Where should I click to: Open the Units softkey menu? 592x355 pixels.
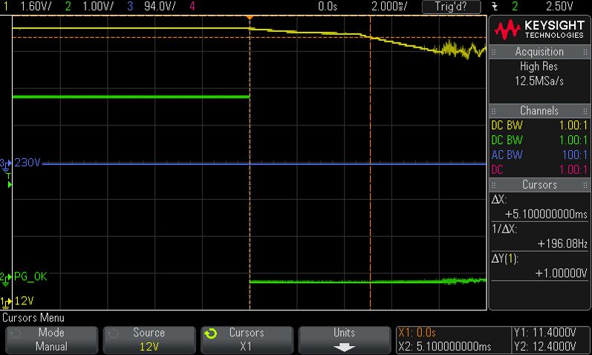click(x=345, y=339)
